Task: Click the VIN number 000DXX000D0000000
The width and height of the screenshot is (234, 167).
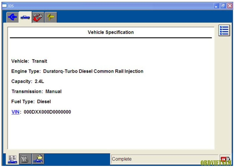Action: (47, 112)
